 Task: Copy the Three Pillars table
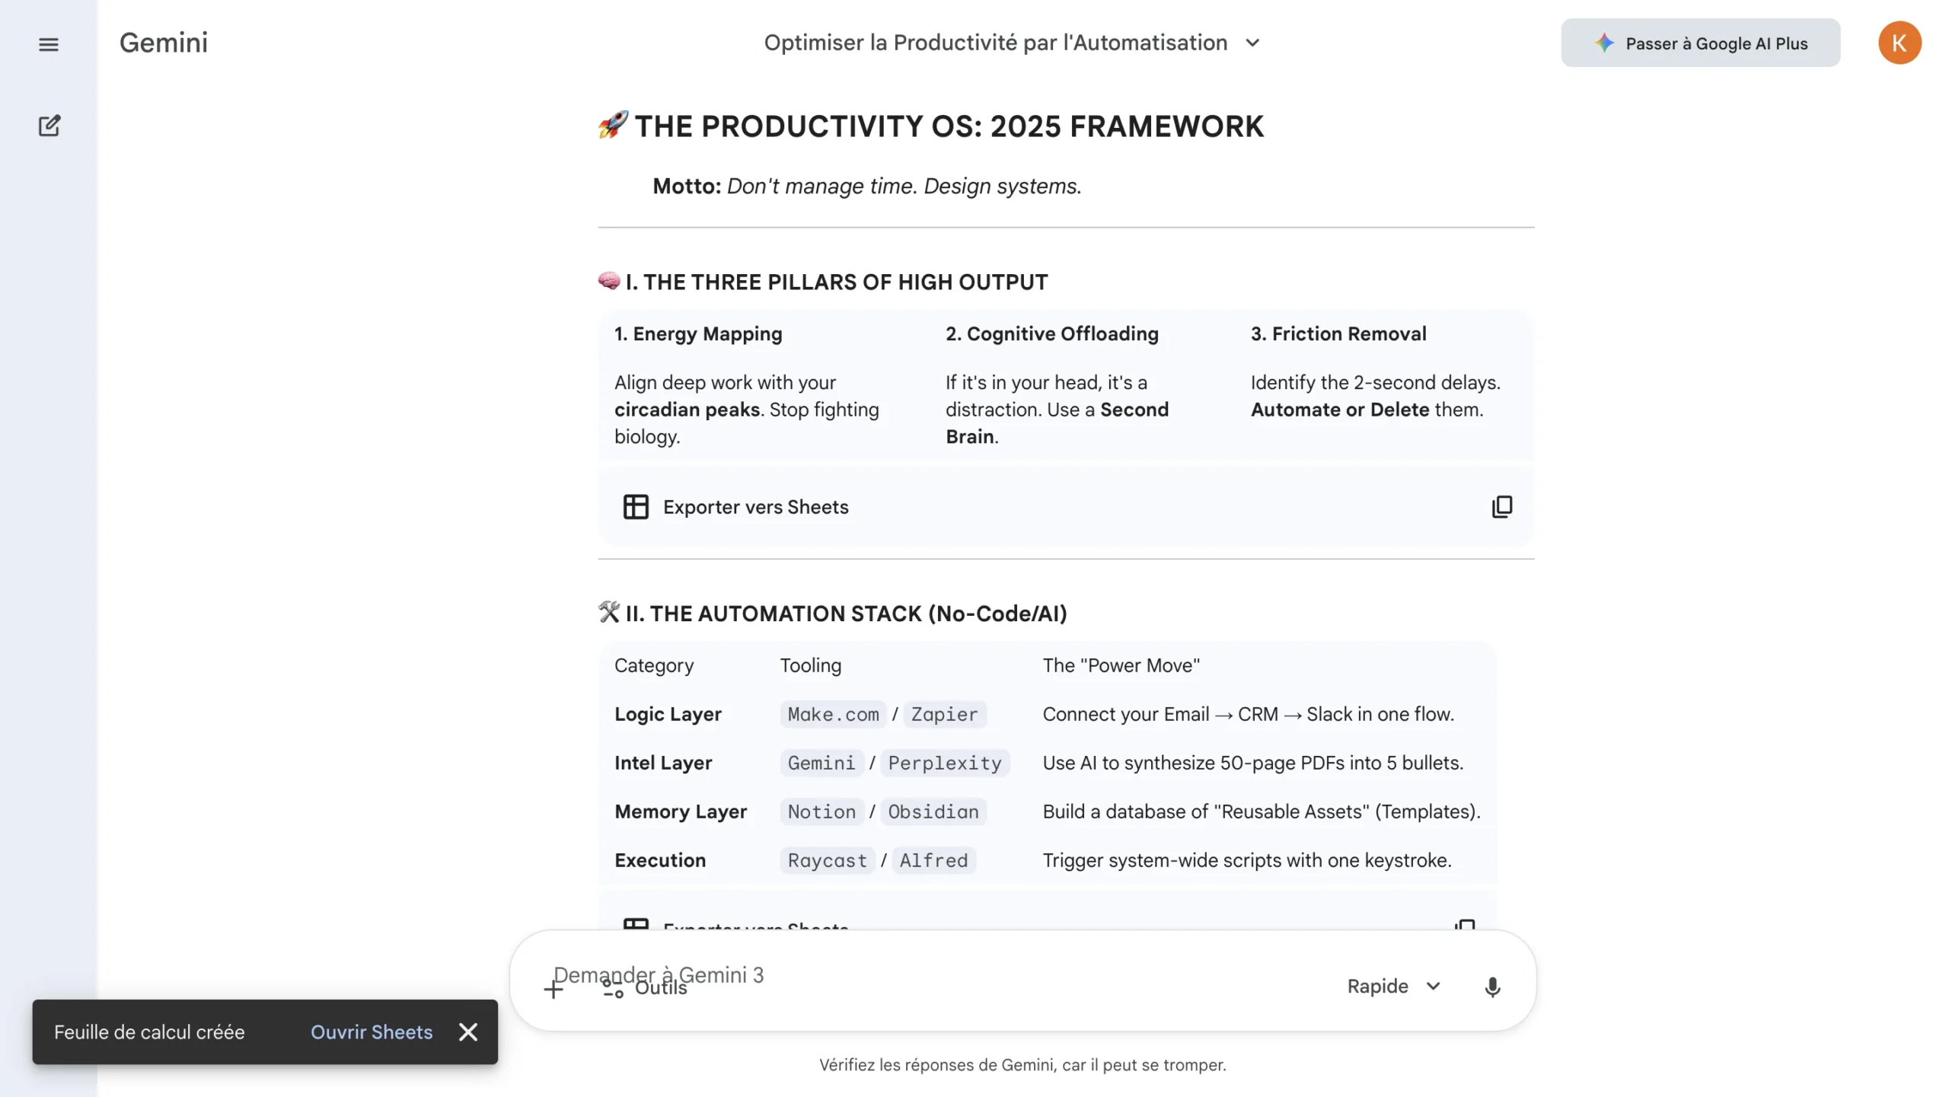1501,507
